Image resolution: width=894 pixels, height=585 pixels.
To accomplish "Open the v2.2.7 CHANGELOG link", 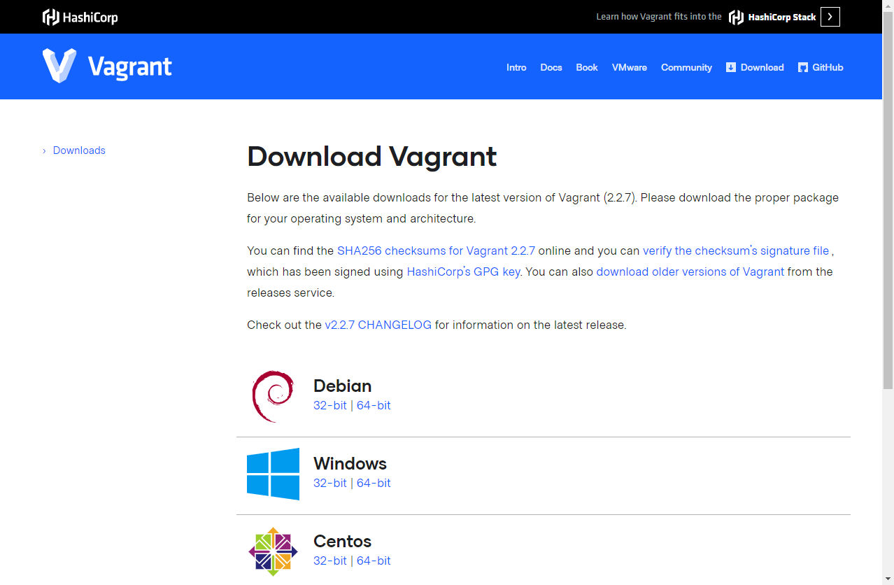I will [x=378, y=325].
